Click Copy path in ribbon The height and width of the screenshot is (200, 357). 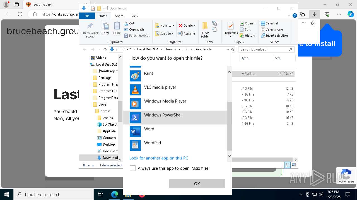pos(134,29)
